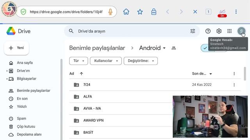The width and height of the screenshot is (250, 140).
Task: Click the address bar URL
Action: [66, 12]
